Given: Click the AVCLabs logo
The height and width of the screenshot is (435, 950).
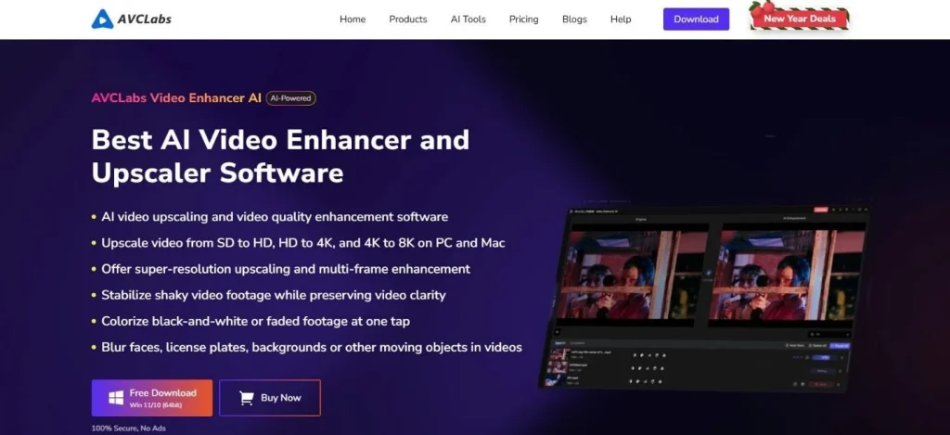Looking at the screenshot, I should click(x=132, y=19).
